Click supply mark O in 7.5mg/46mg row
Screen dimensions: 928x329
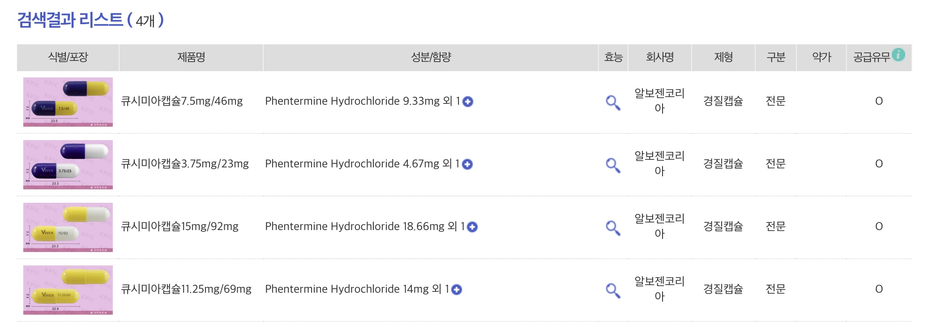coord(879,101)
